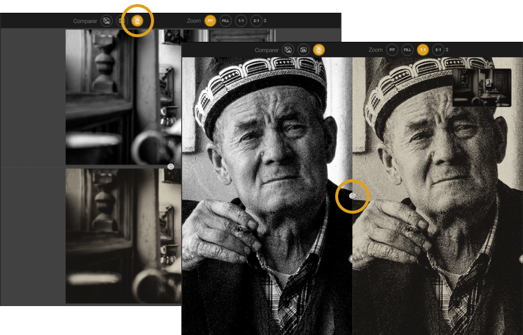
Task: Click "Comparer" label in front window toolbar
Action: (267, 50)
